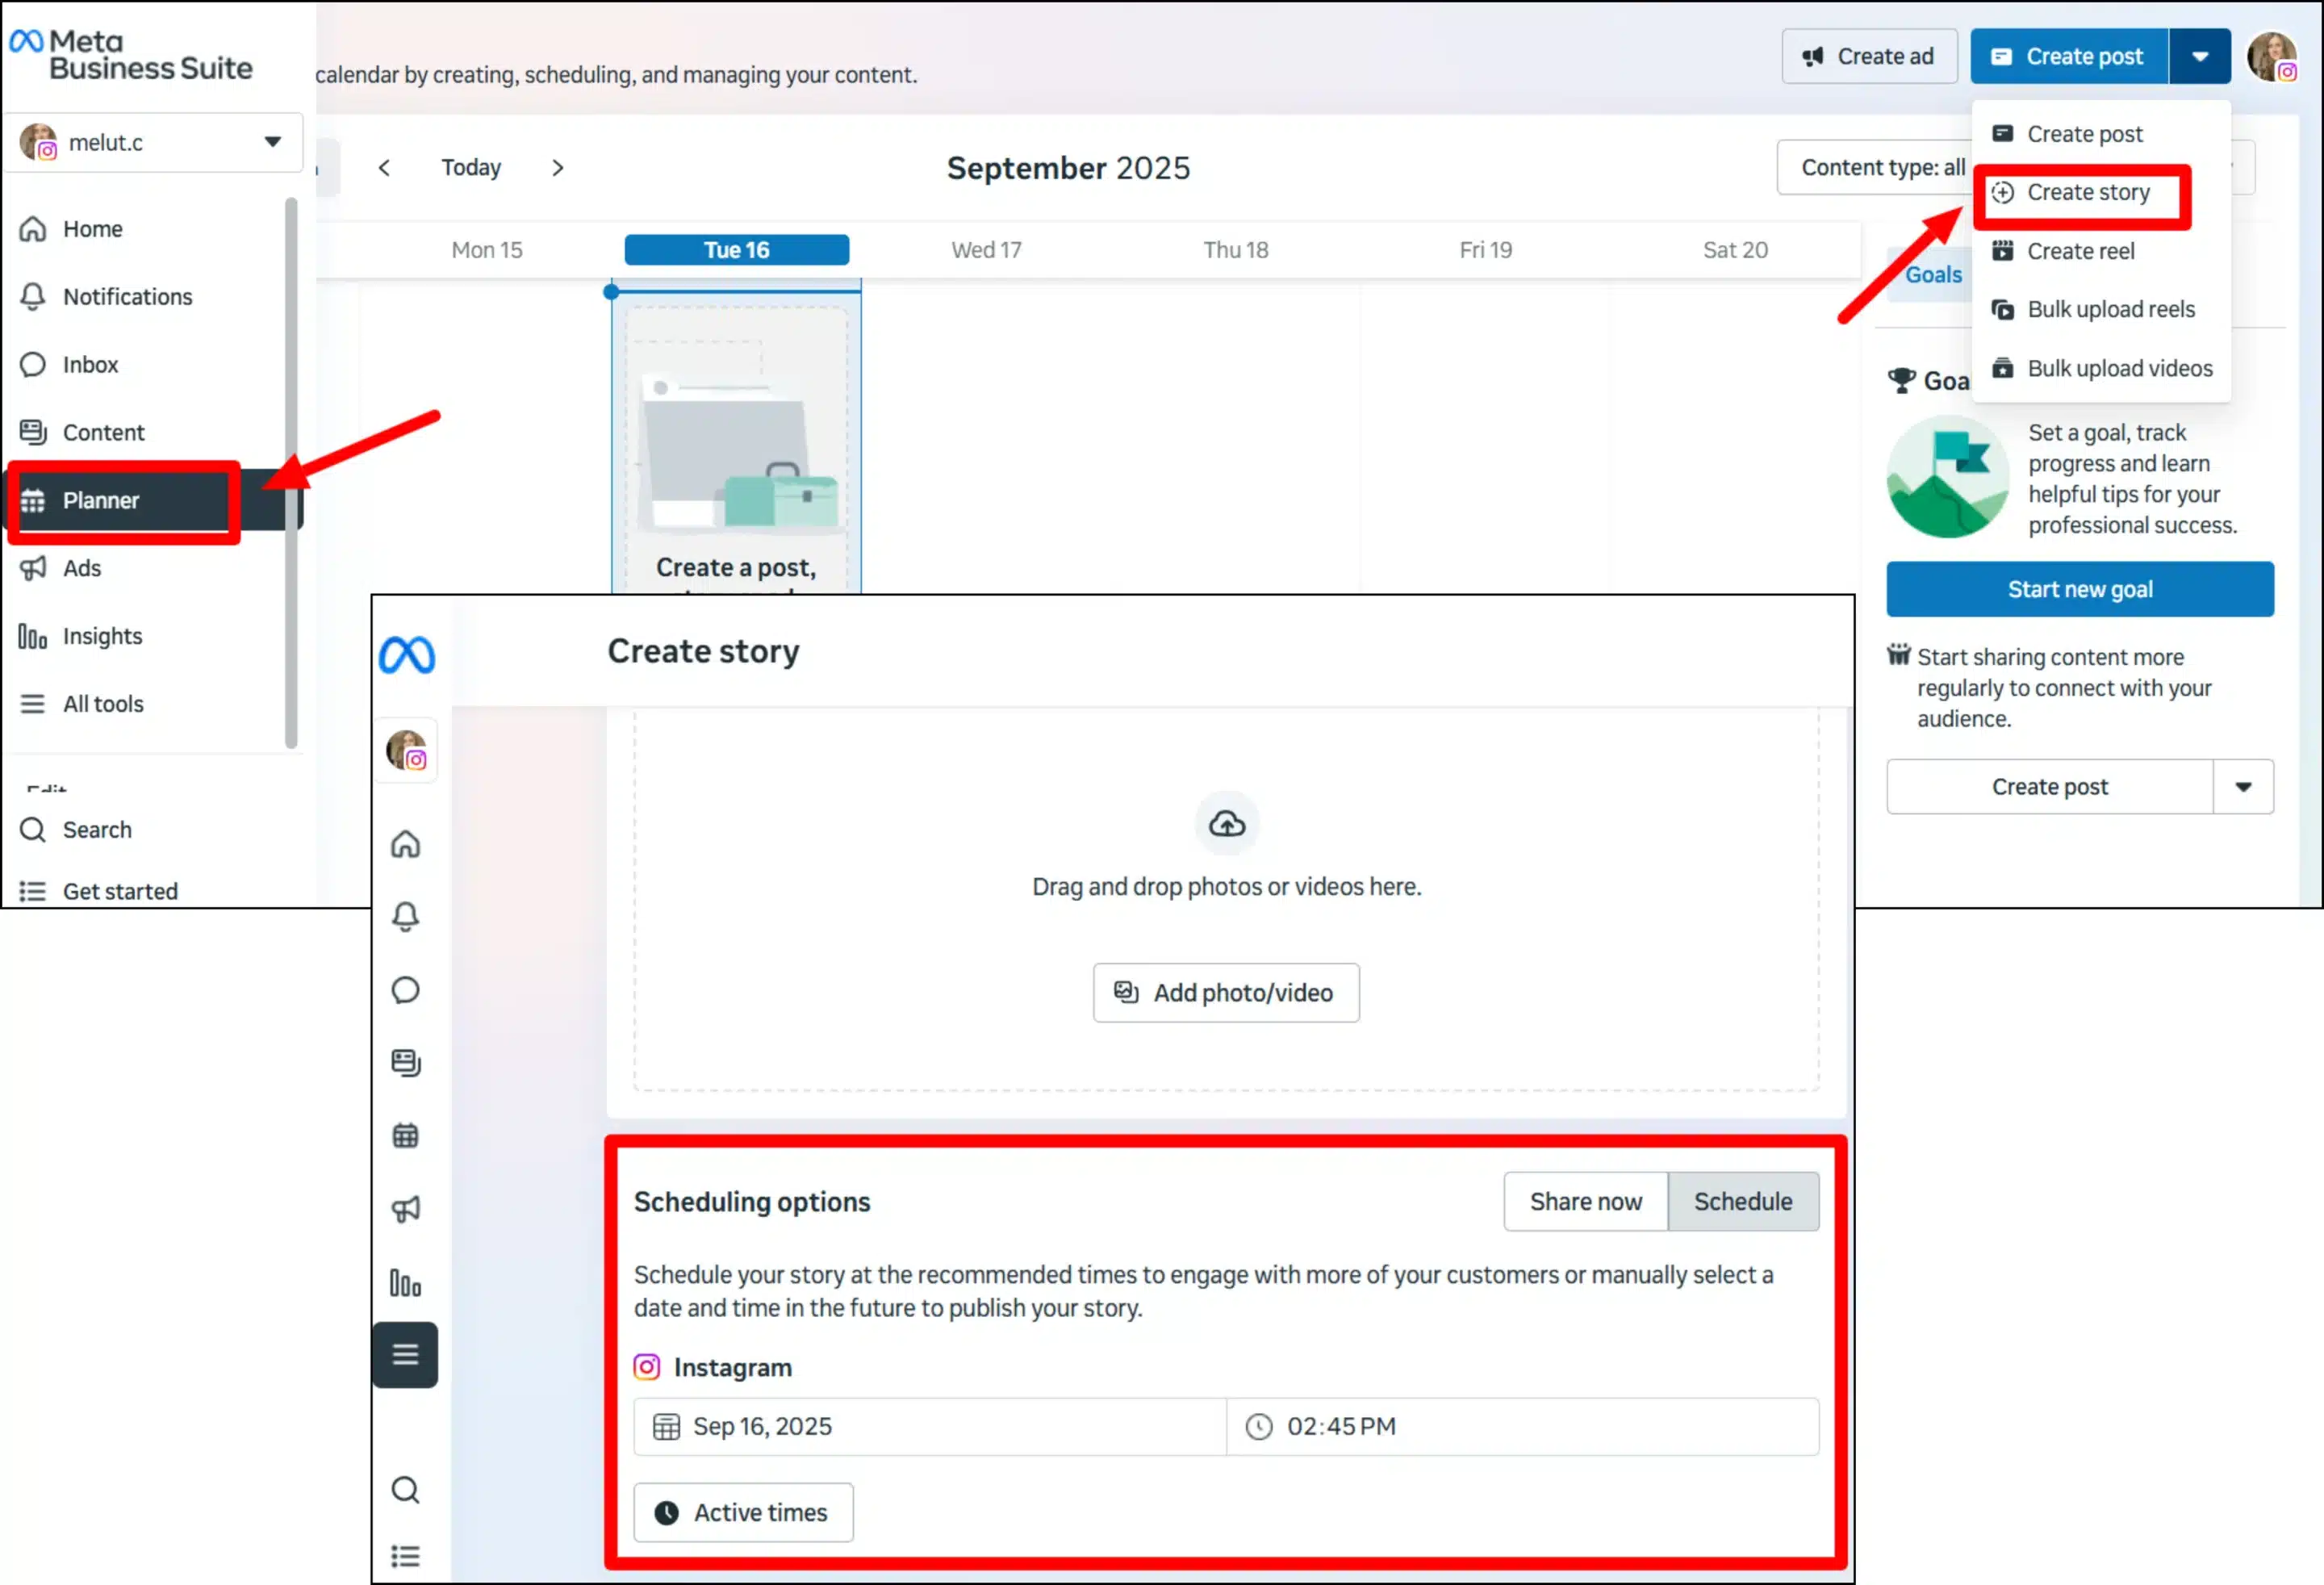Open the Create post dropdown arrow in header
This screenshot has width=2324, height=1585.
point(2199,57)
